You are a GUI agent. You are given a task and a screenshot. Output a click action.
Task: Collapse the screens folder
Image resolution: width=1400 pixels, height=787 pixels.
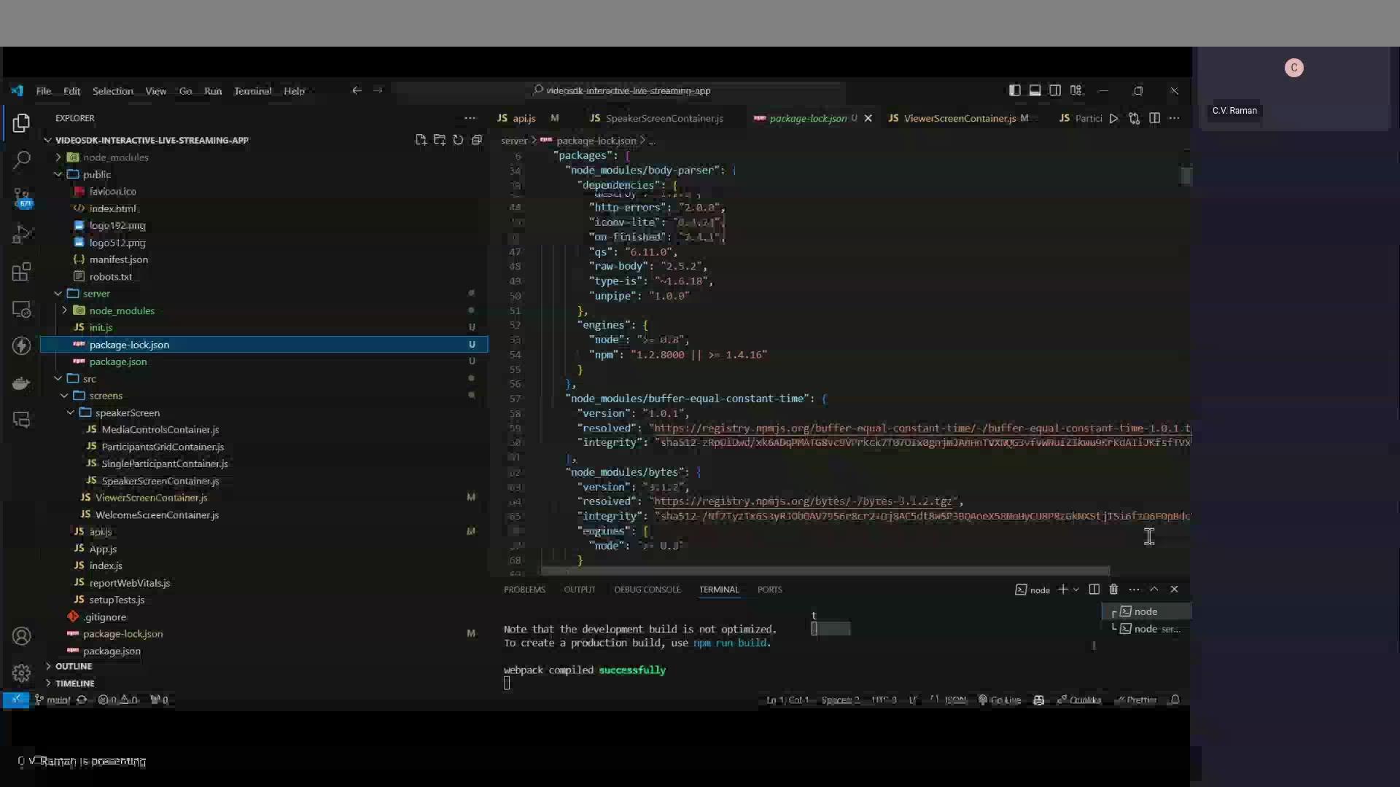(64, 396)
